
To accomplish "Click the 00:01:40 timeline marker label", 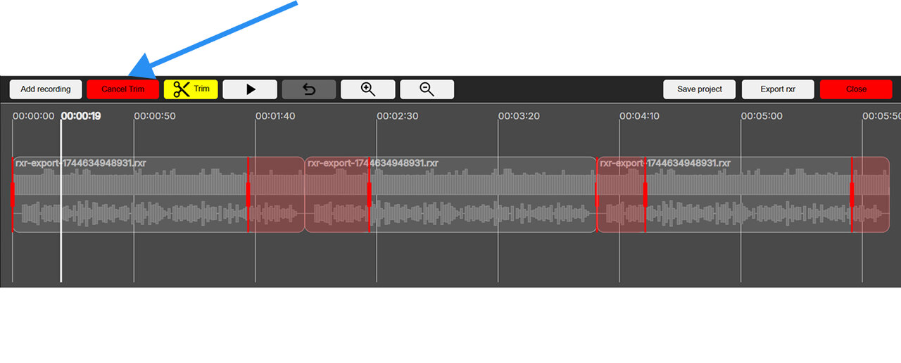I will tap(275, 116).
